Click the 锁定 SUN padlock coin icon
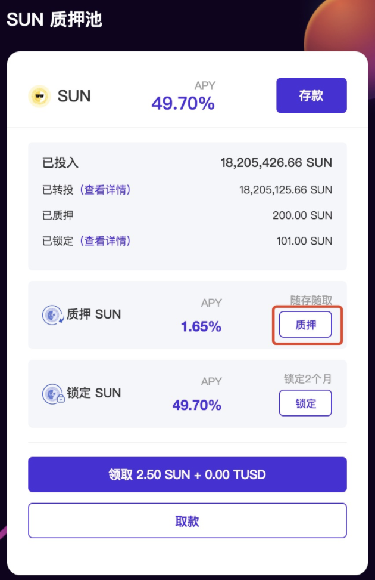Screen dimensions: 375x580 pos(53,394)
